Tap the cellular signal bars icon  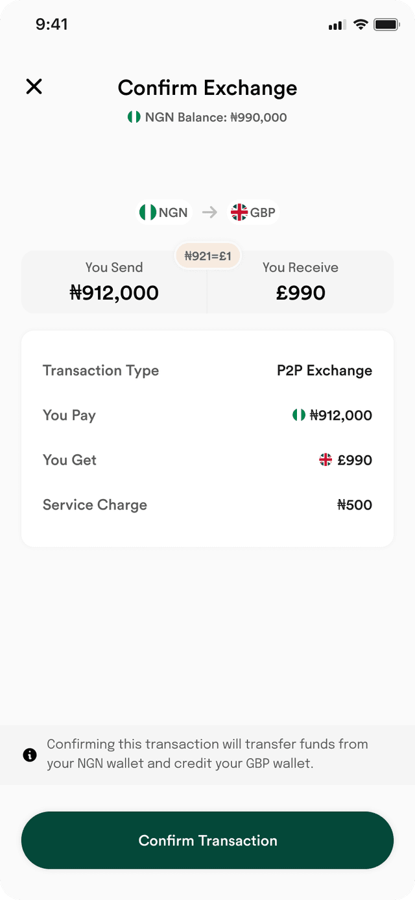tap(337, 25)
